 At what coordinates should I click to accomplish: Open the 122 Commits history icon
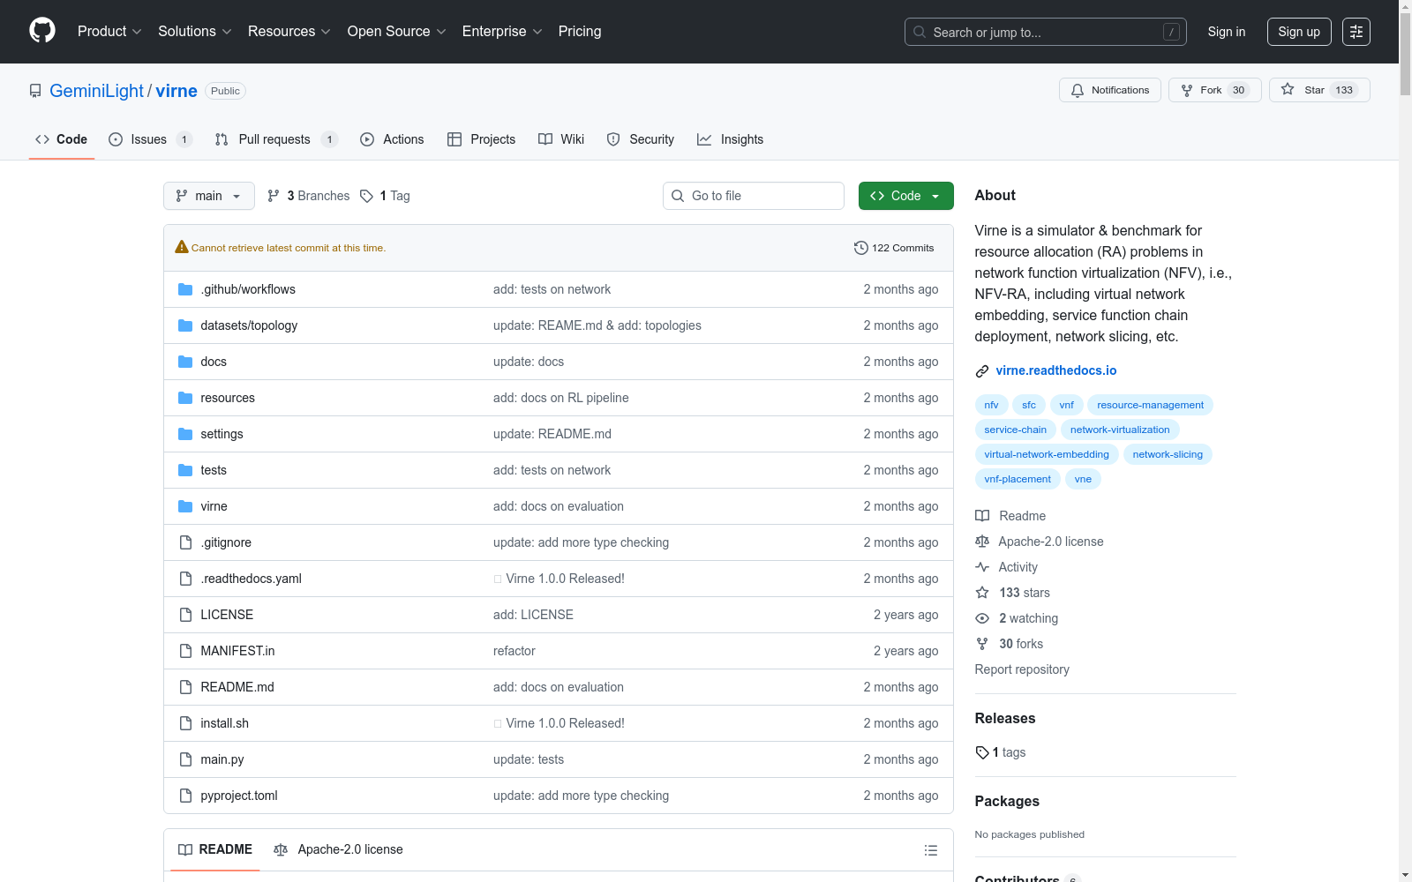pos(861,248)
